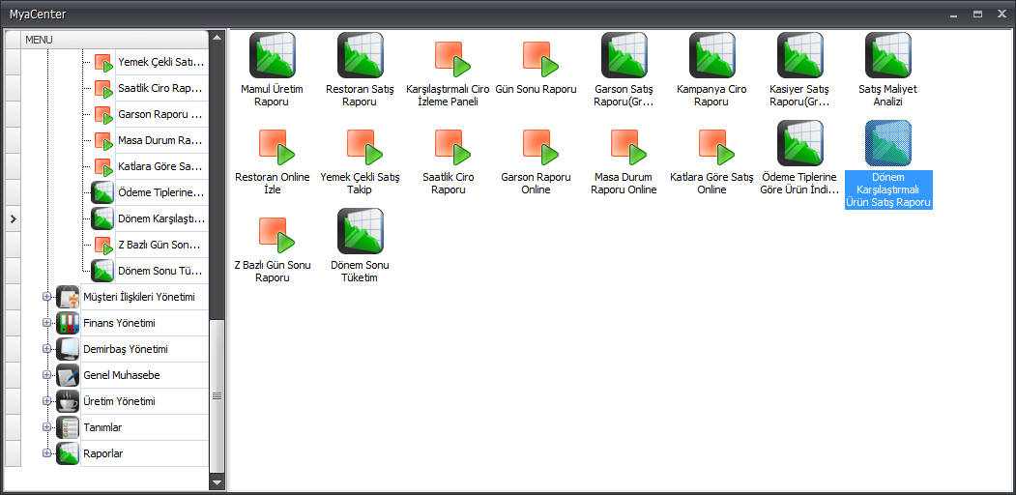Expand the Tanımlar node
The height and width of the screenshot is (495, 1016).
pos(46,427)
